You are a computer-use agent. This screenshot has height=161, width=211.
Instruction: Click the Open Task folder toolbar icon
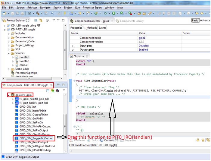(x=144, y=13)
